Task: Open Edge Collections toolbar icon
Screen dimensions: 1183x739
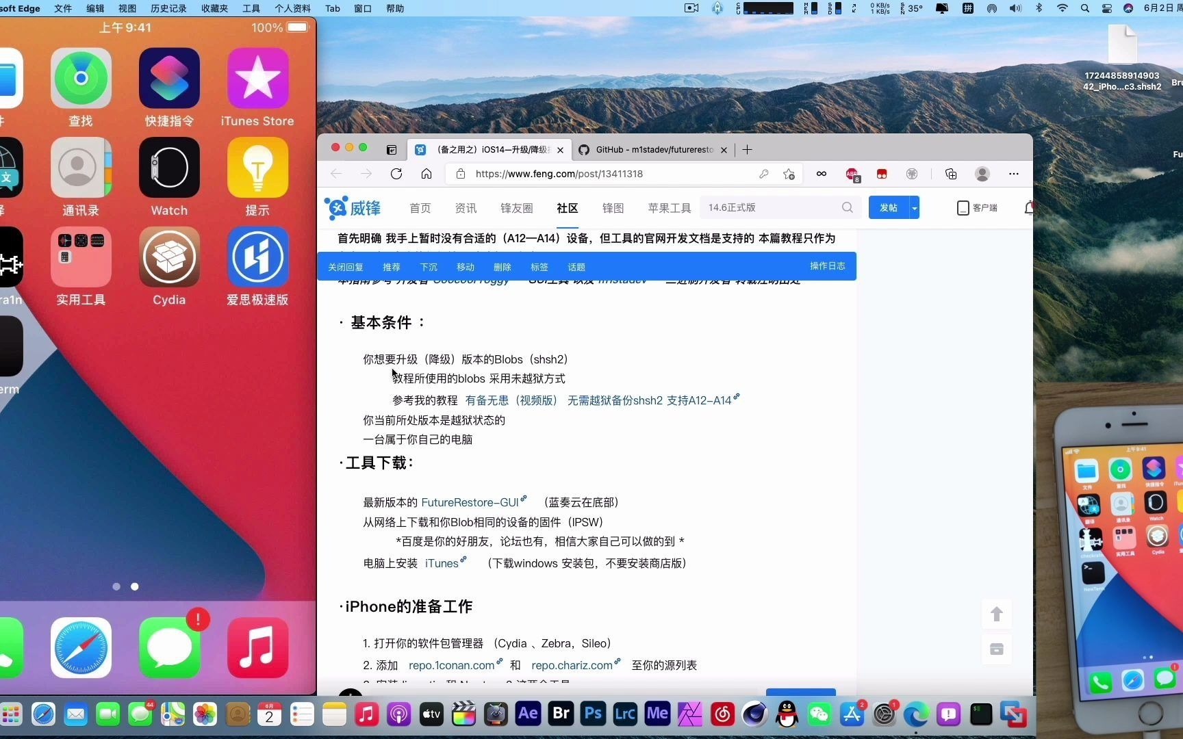Action: (x=951, y=174)
